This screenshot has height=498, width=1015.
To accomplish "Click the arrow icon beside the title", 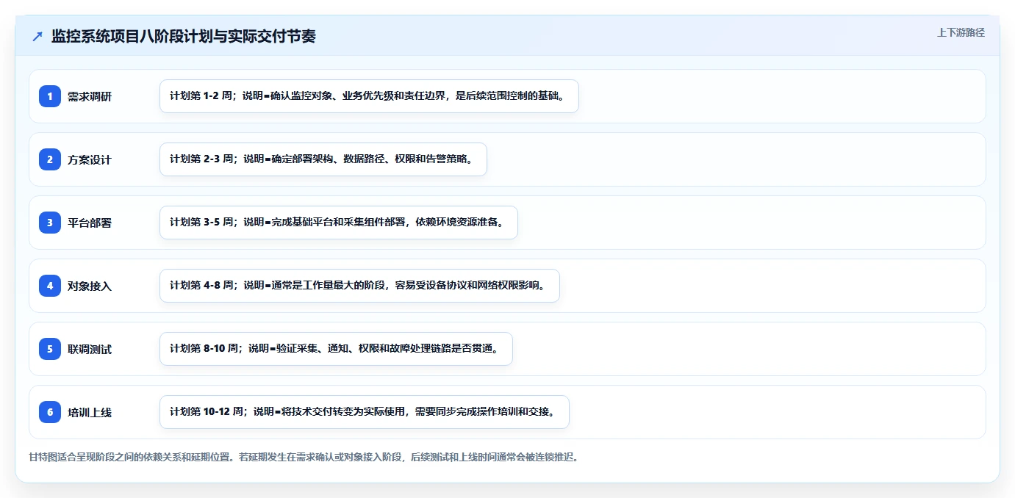I will [x=37, y=36].
